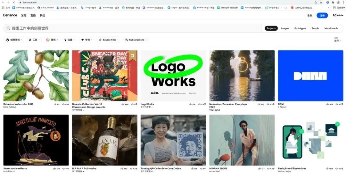Click the browser share icon
The height and width of the screenshot is (177, 346).
click(316, 2)
